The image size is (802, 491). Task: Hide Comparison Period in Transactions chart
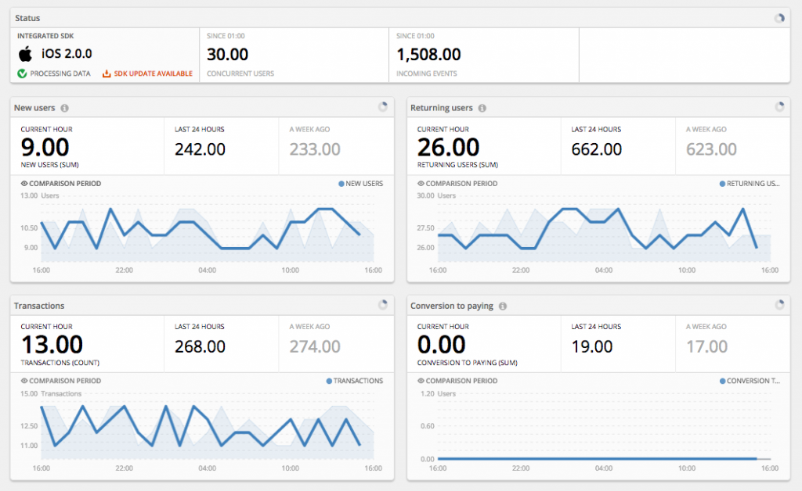(61, 381)
